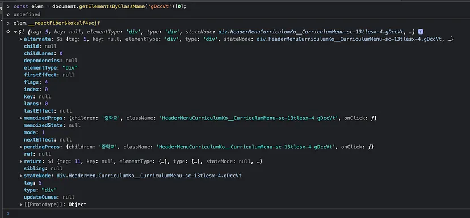470x218 pixels.
Task: Select the 'ref: null' row
Action: tap(37, 154)
